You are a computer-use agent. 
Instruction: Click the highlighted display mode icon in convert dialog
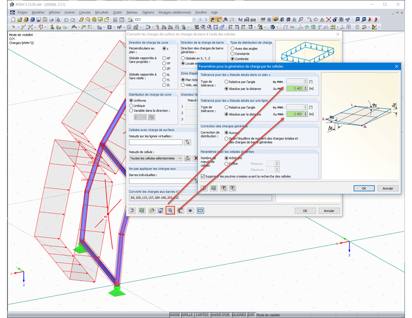click(x=201, y=210)
